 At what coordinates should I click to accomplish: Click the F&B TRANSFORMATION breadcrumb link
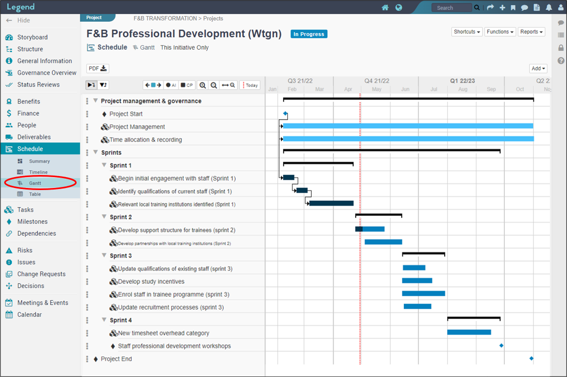tap(165, 19)
